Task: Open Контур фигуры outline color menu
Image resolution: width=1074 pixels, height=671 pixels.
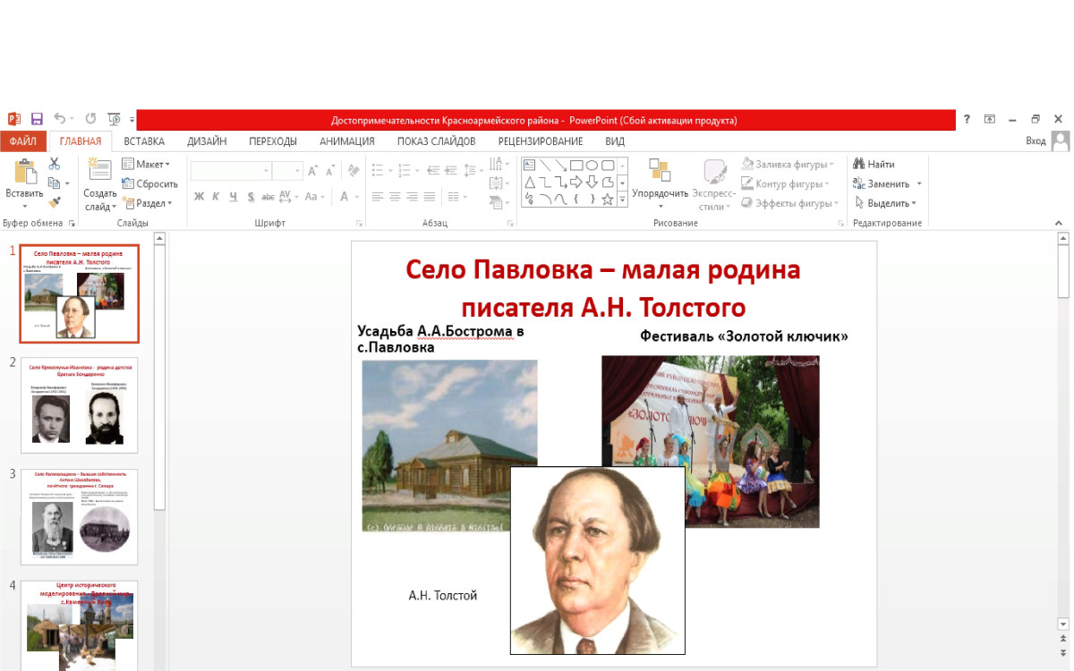Action: [x=785, y=183]
